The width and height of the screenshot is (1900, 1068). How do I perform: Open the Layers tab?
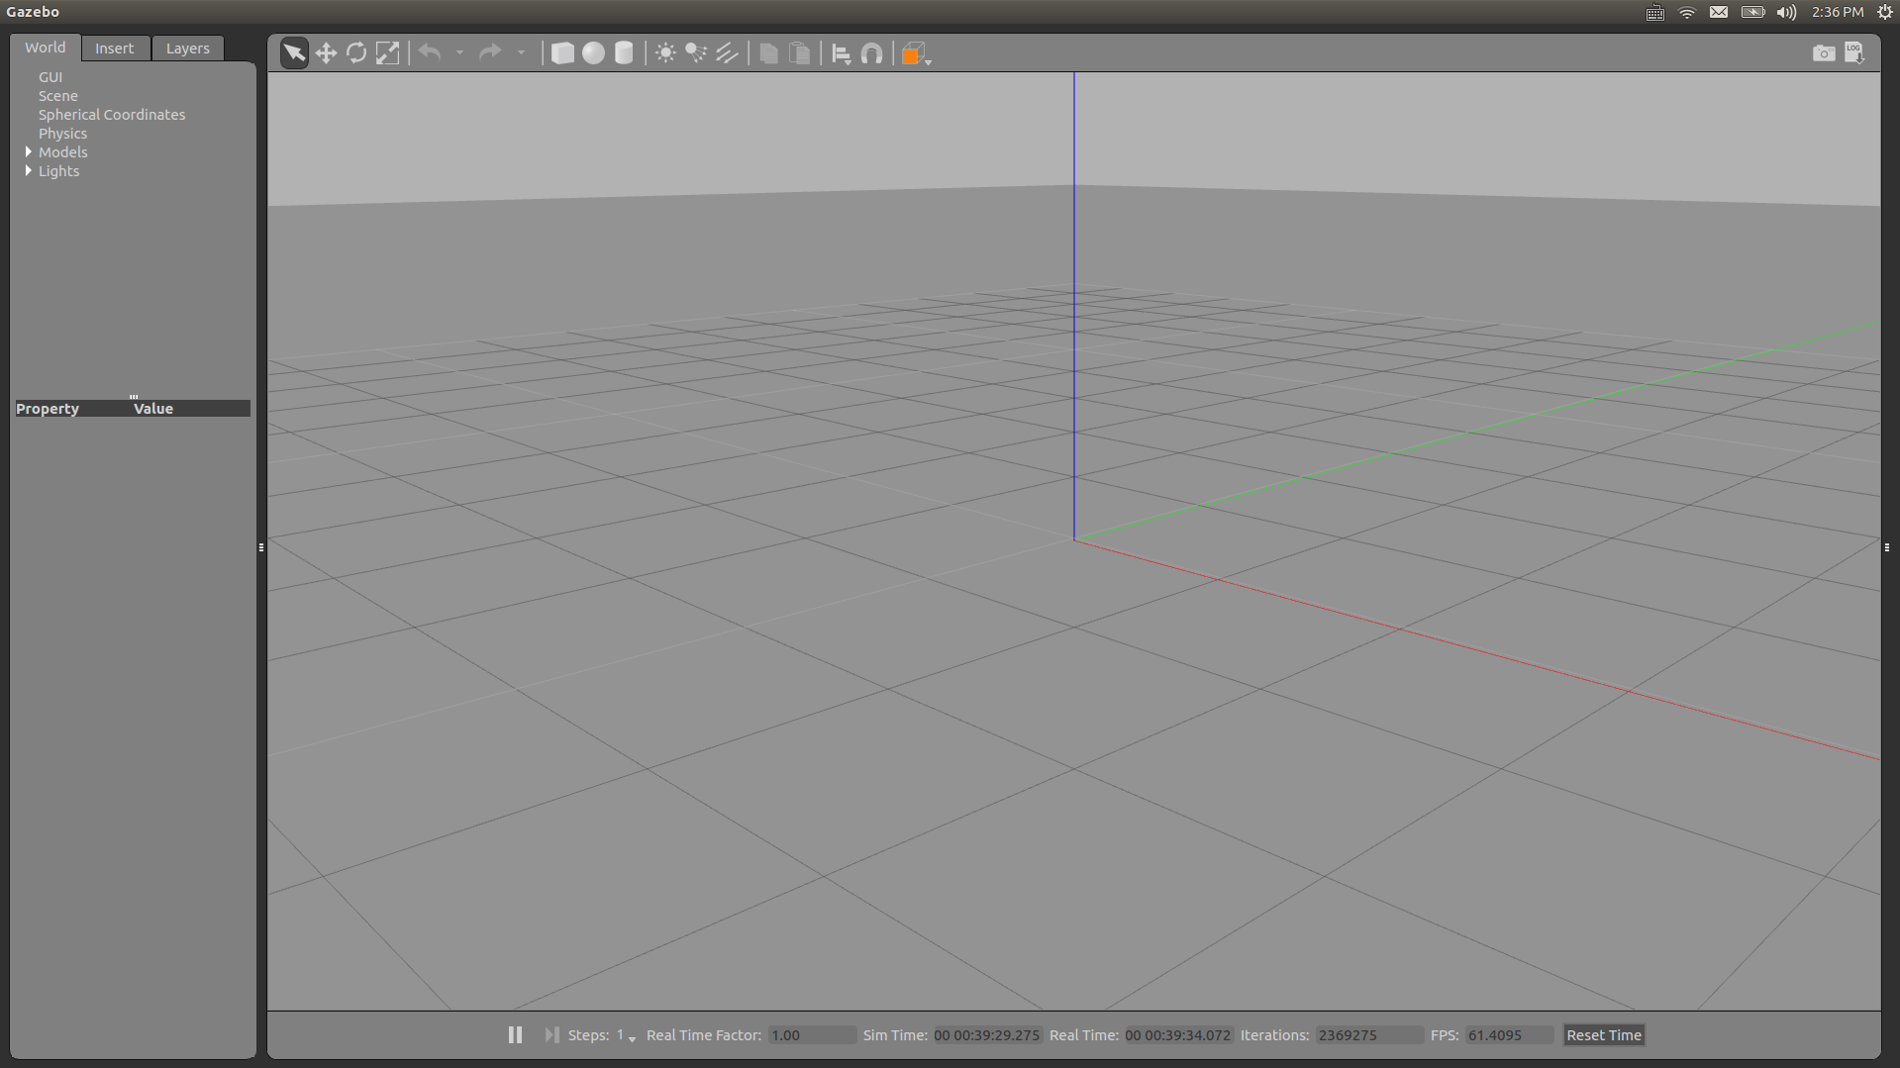tap(187, 49)
